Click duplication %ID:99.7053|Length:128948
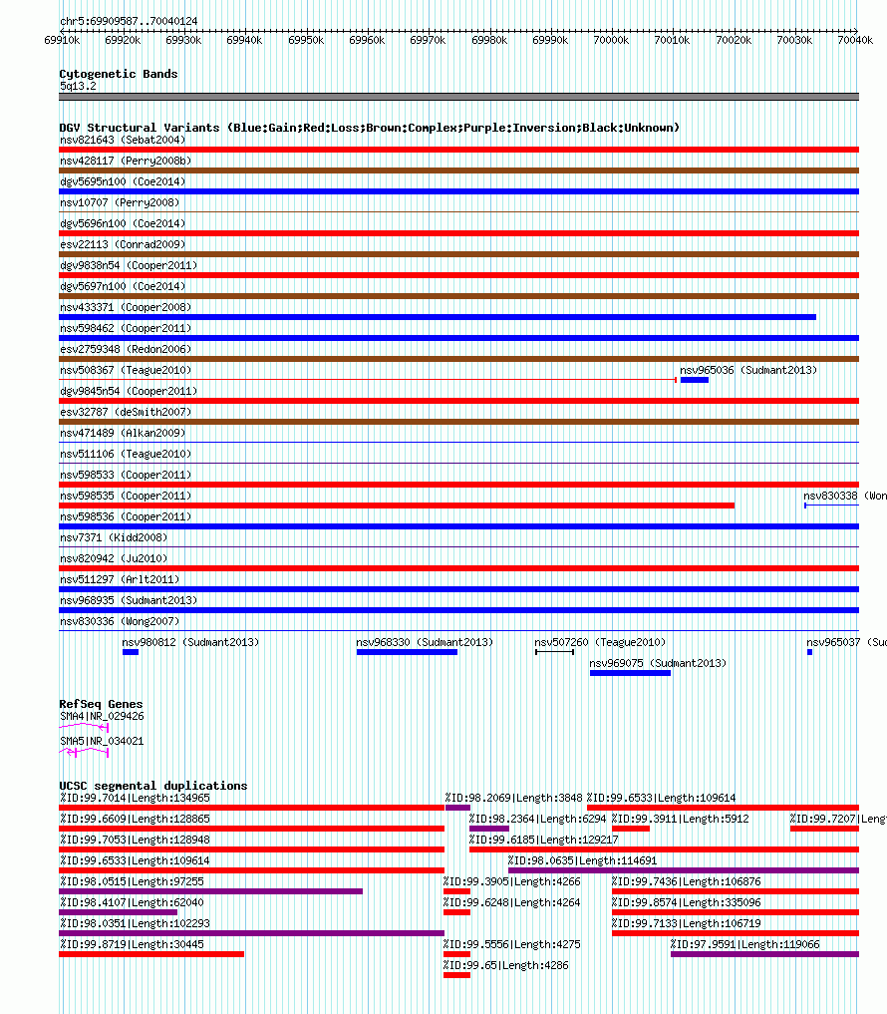 [x=251, y=849]
